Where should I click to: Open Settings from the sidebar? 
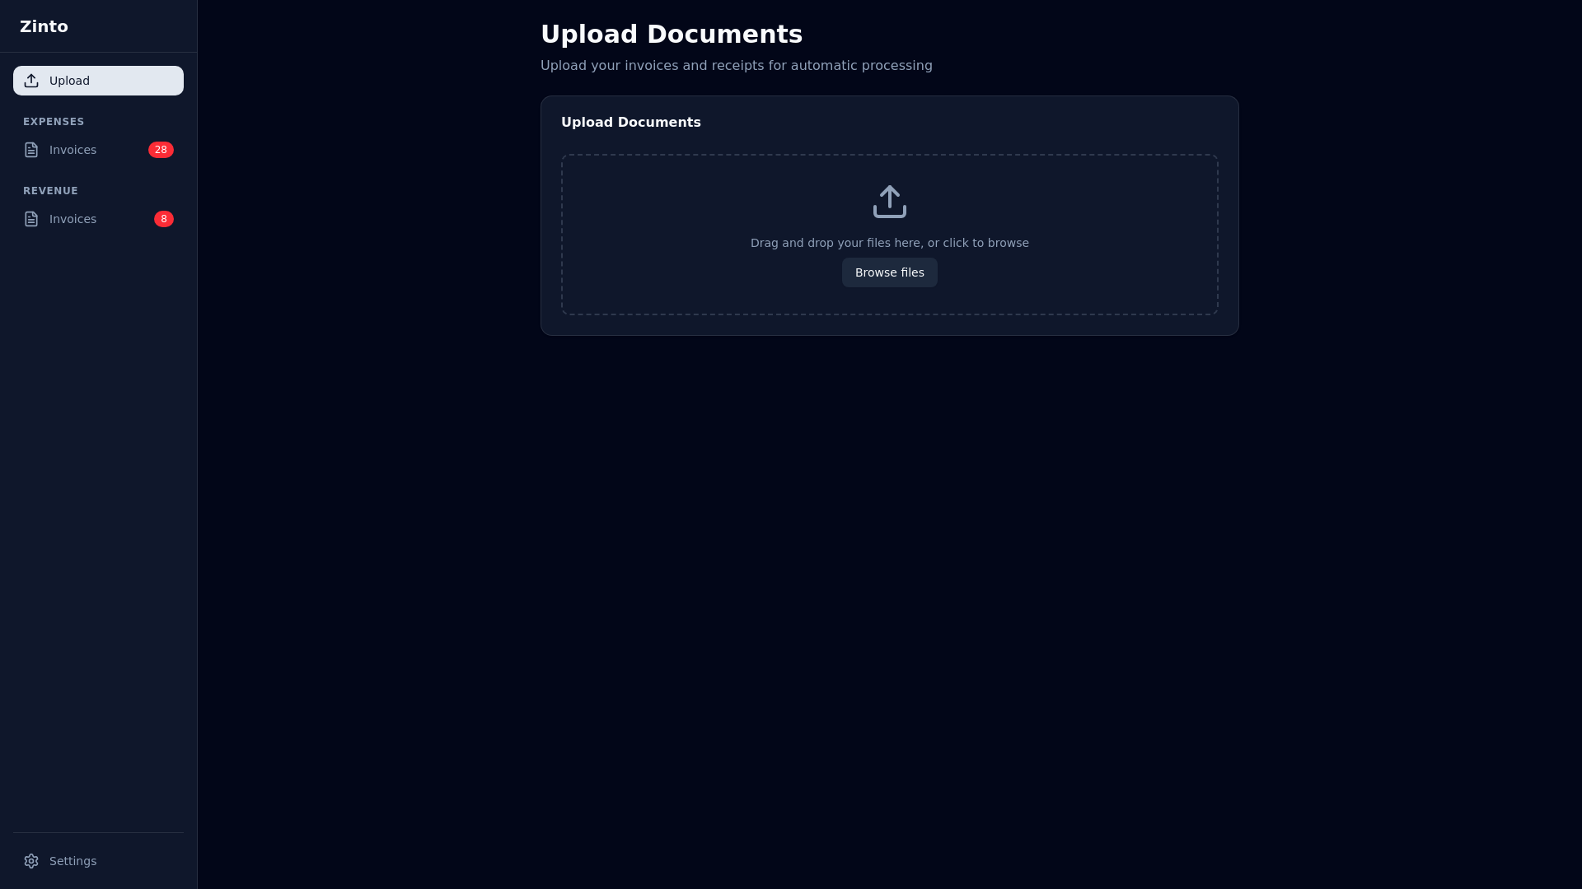98,861
